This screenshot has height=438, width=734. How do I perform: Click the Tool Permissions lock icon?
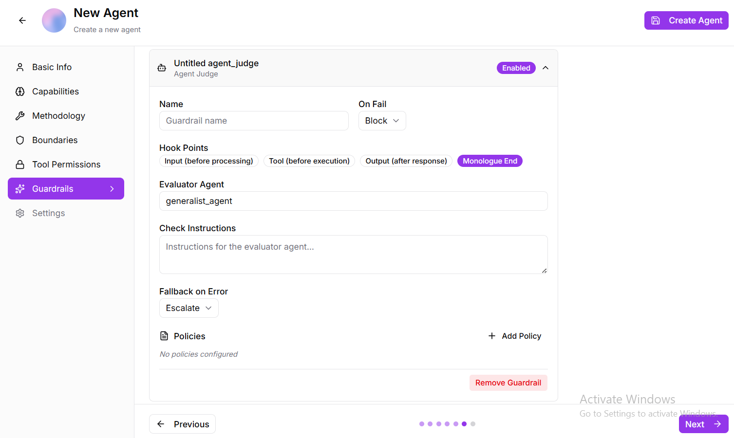pos(20,164)
